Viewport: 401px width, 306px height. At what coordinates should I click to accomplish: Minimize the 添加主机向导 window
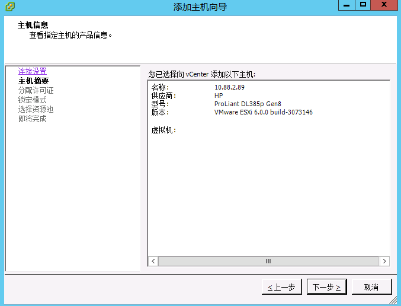[347, 5]
